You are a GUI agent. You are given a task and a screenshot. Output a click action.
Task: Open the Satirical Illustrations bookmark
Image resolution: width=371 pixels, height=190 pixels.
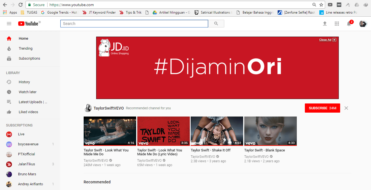[x=213, y=12]
